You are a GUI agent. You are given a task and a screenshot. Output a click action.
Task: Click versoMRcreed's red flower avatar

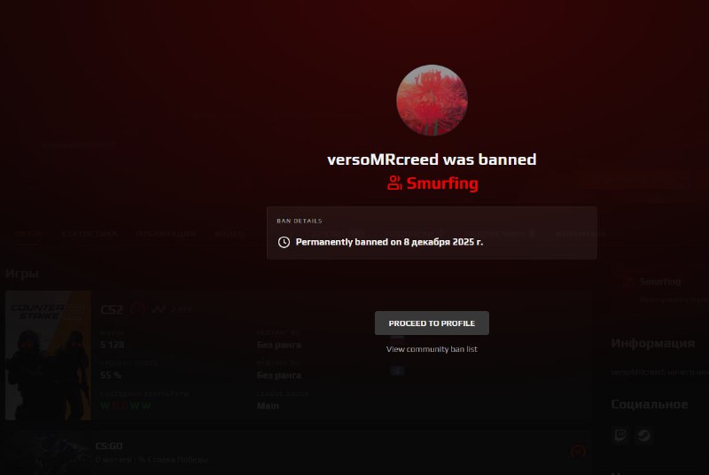coord(432,100)
